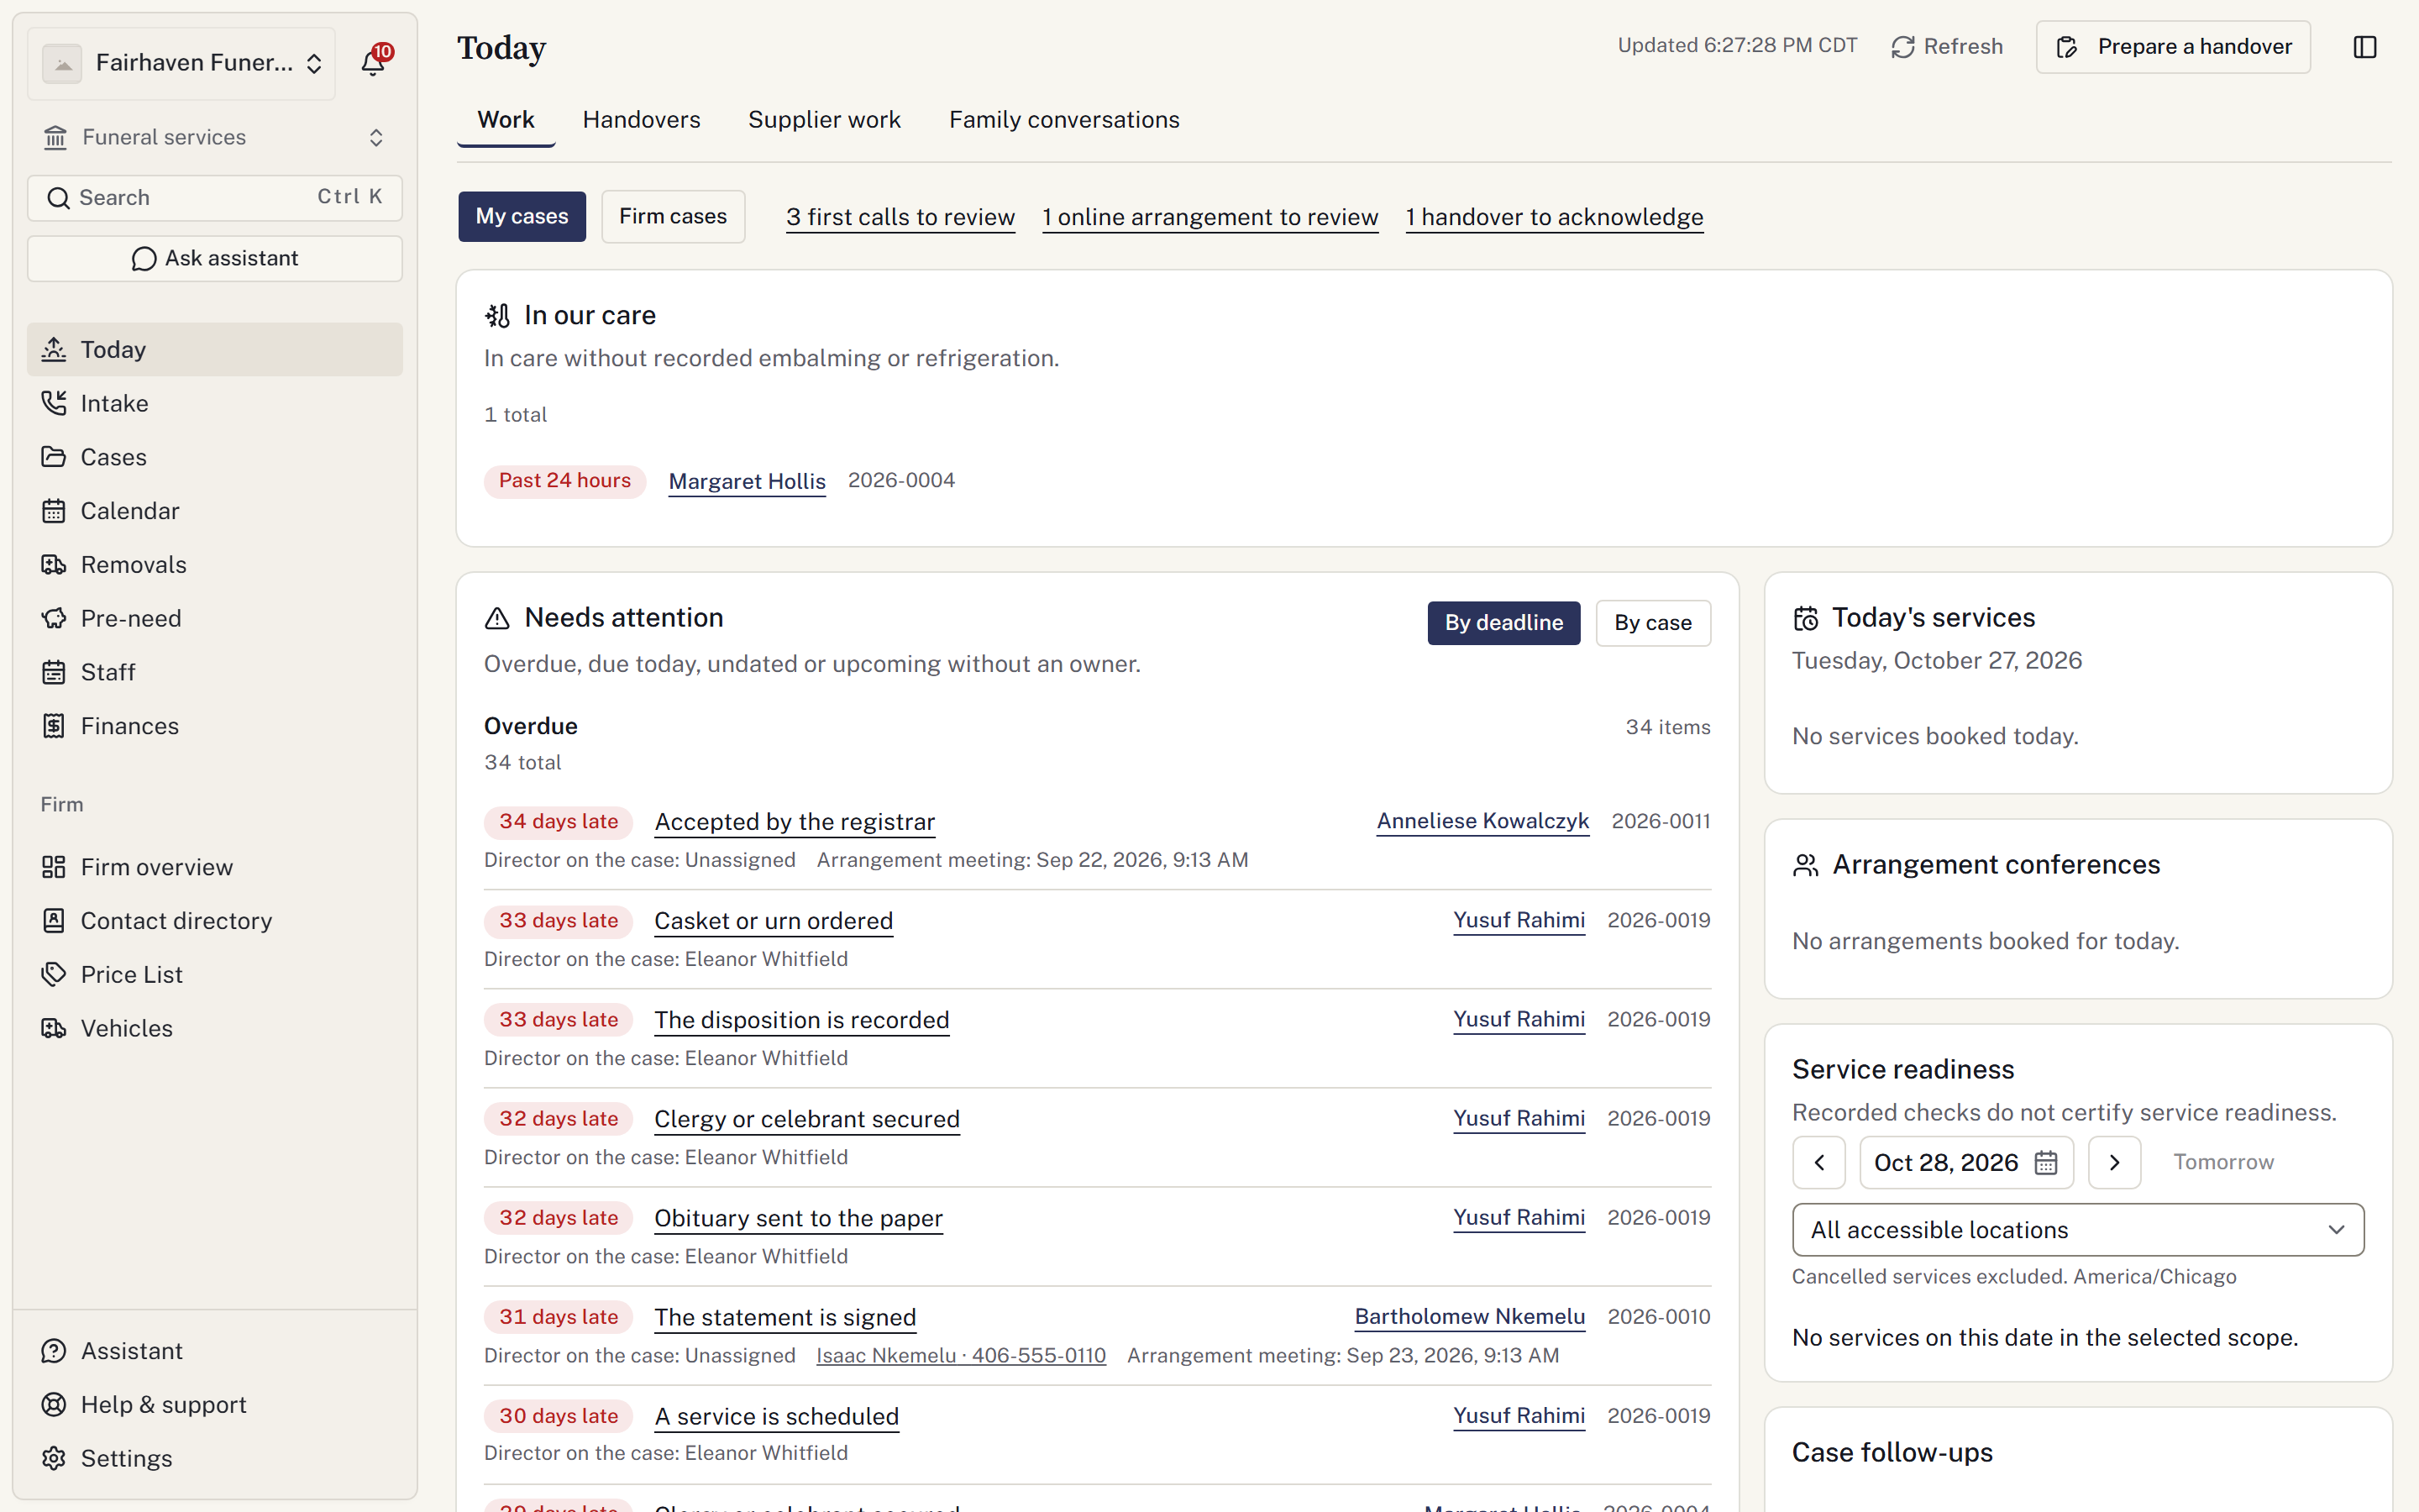
Task: Select My cases filter
Action: 522,216
